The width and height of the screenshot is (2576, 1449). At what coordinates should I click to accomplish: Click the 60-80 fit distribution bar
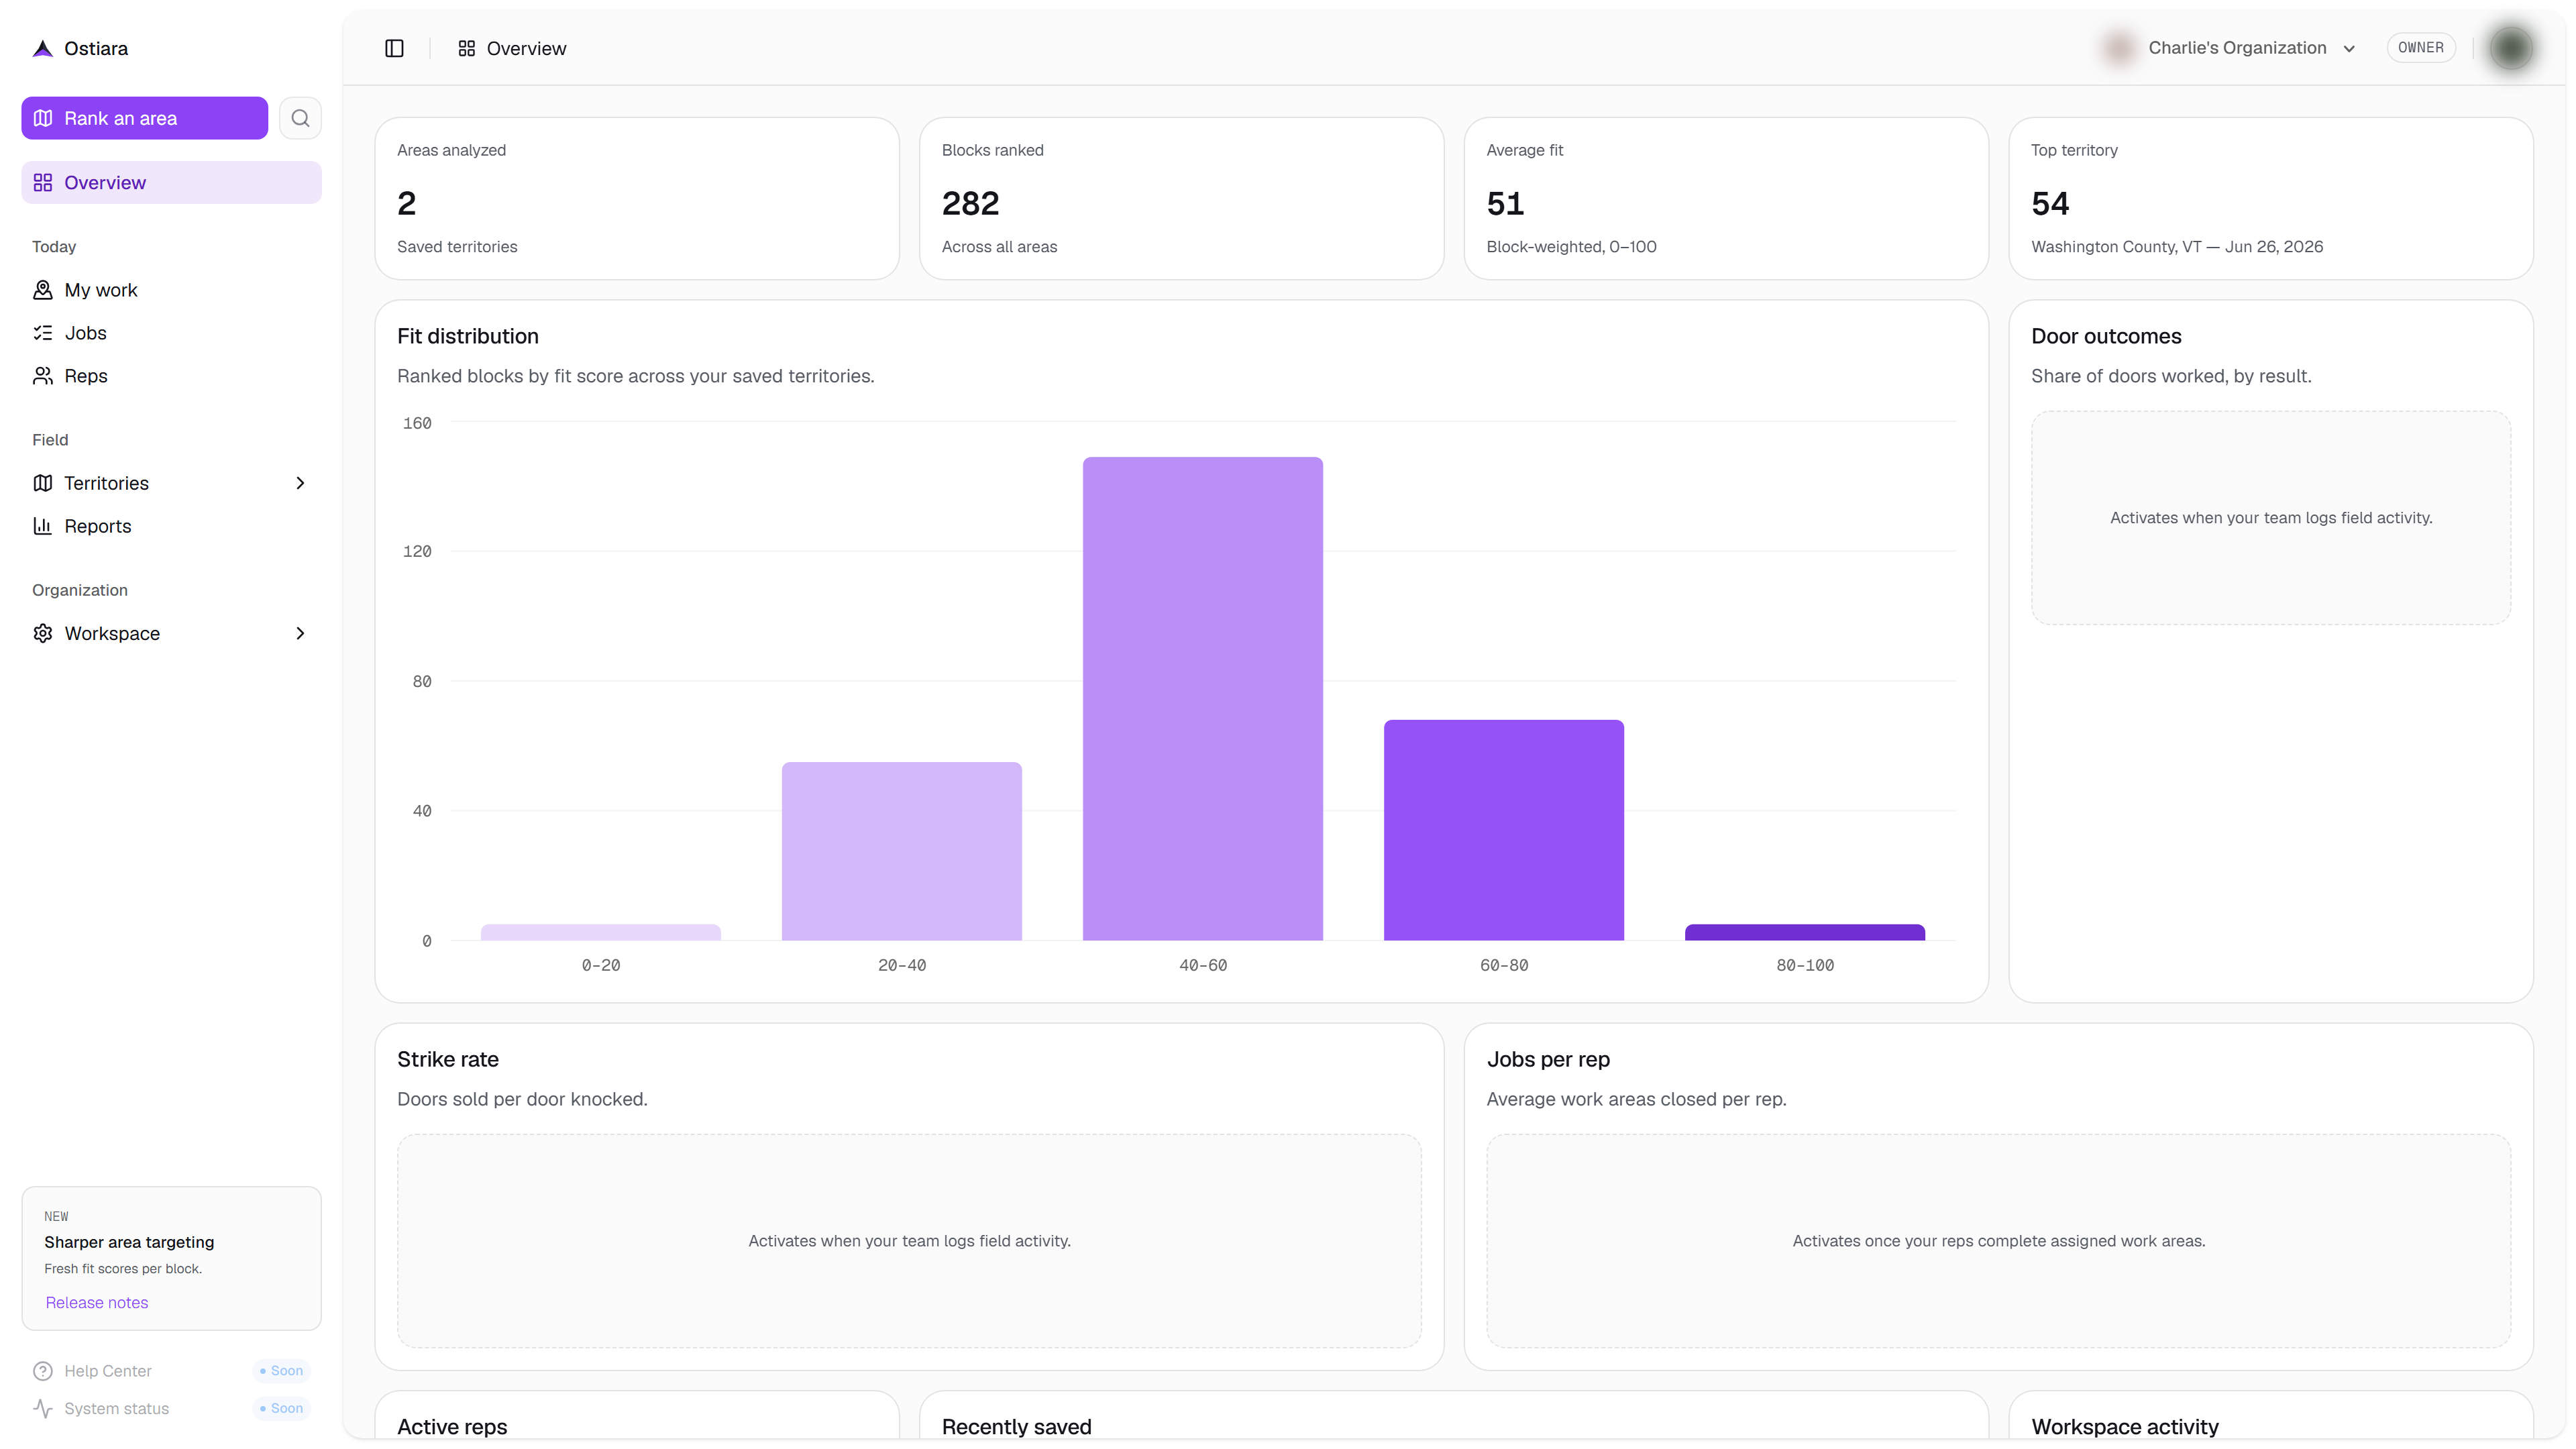[1503, 830]
